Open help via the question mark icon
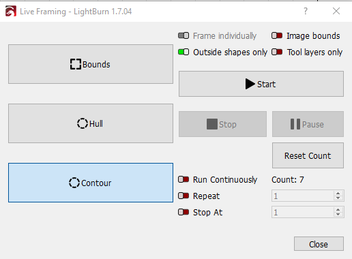 click(x=306, y=11)
